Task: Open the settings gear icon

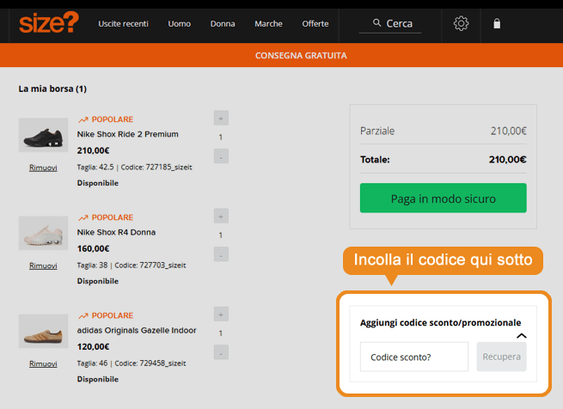Action: [461, 24]
